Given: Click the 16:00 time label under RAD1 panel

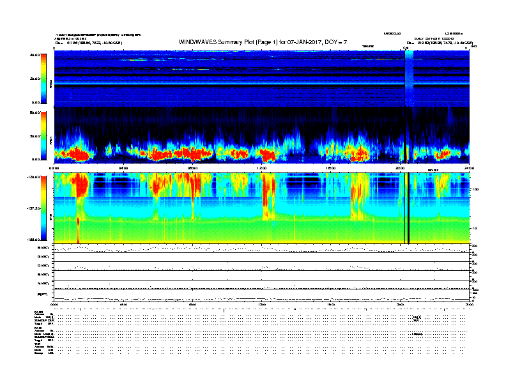Looking at the screenshot, I should (x=330, y=168).
